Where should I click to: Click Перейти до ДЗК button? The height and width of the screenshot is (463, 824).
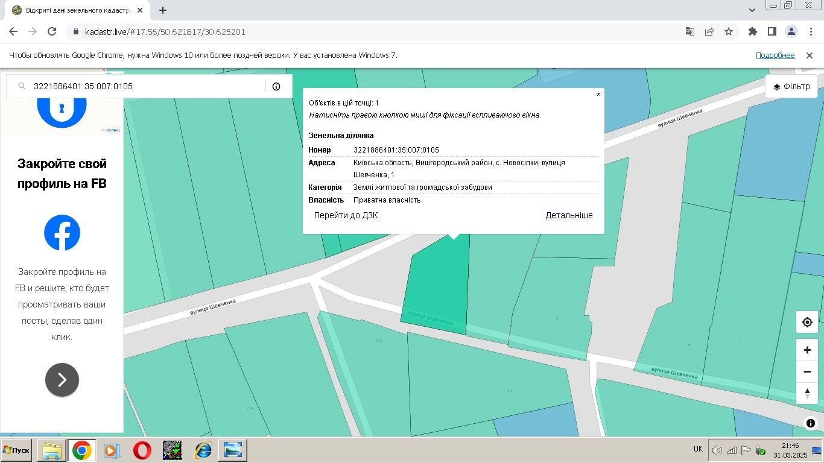point(346,215)
